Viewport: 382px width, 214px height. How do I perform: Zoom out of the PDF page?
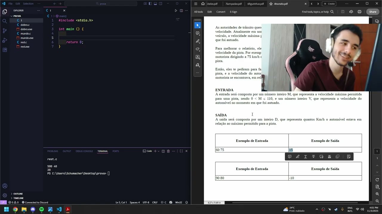(x=377, y=201)
